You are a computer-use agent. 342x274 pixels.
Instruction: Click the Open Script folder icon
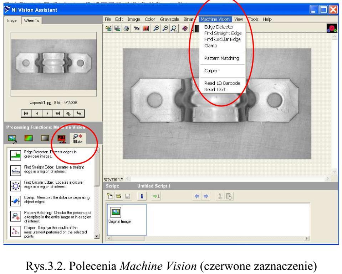[x=119, y=196]
